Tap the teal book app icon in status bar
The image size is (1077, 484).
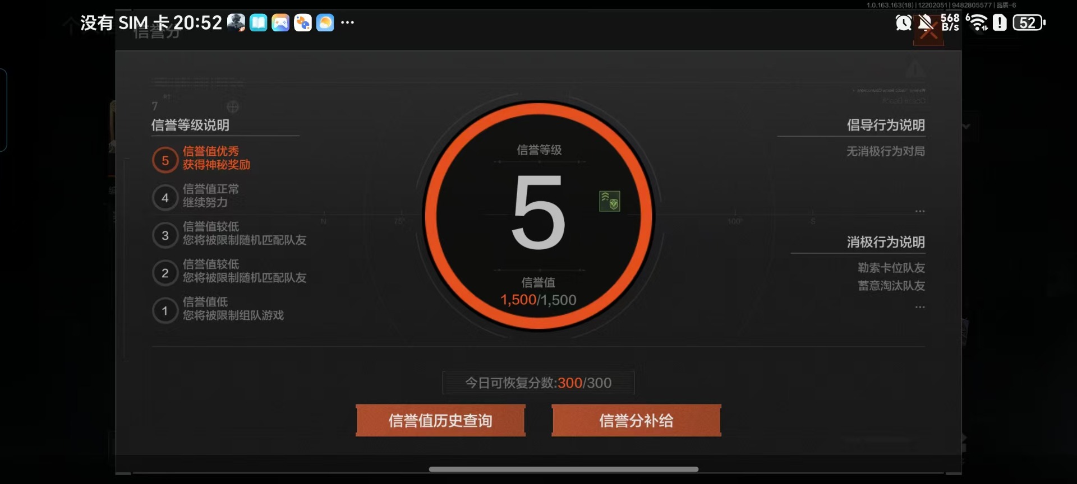point(258,22)
